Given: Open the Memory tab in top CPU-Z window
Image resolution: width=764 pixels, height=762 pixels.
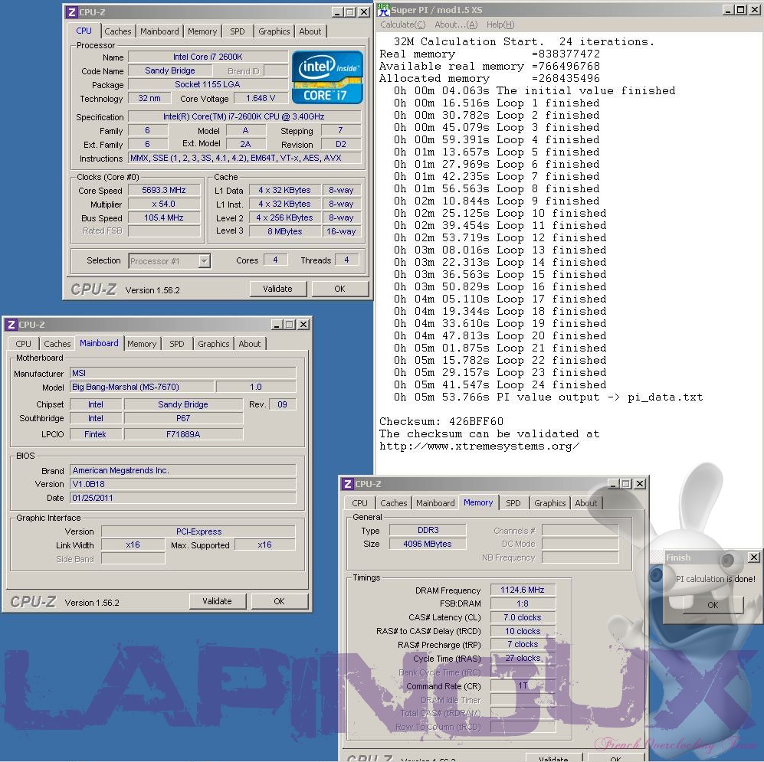Looking at the screenshot, I should 202,31.
